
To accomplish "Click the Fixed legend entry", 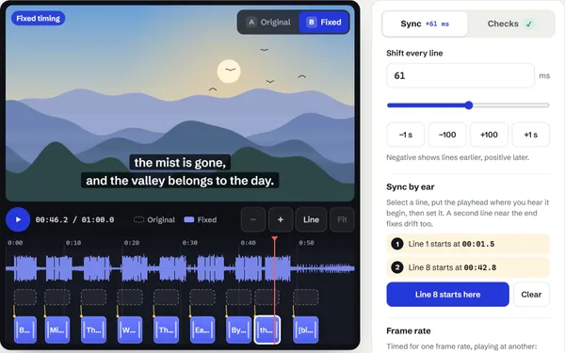I will coord(201,219).
